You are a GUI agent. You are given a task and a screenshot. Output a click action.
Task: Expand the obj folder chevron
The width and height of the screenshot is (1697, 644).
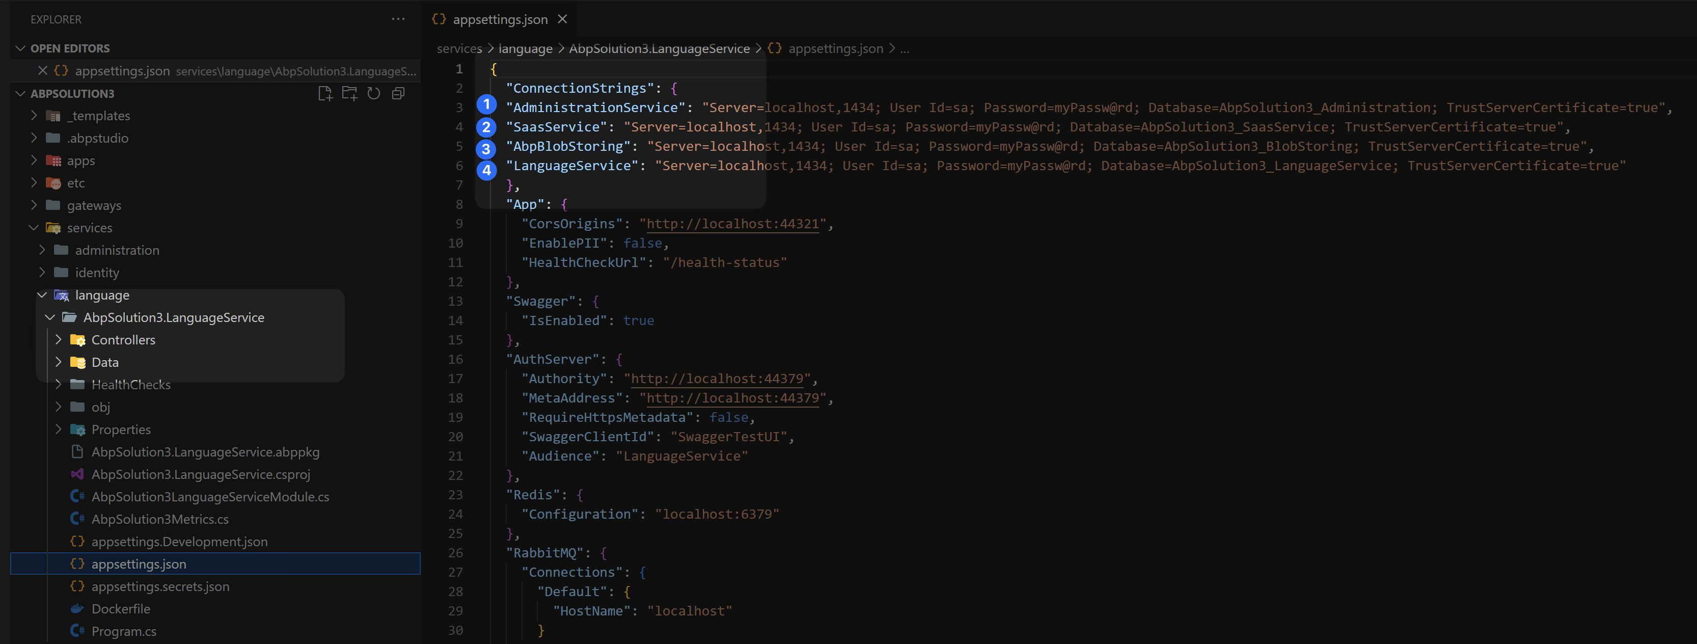[x=59, y=408]
